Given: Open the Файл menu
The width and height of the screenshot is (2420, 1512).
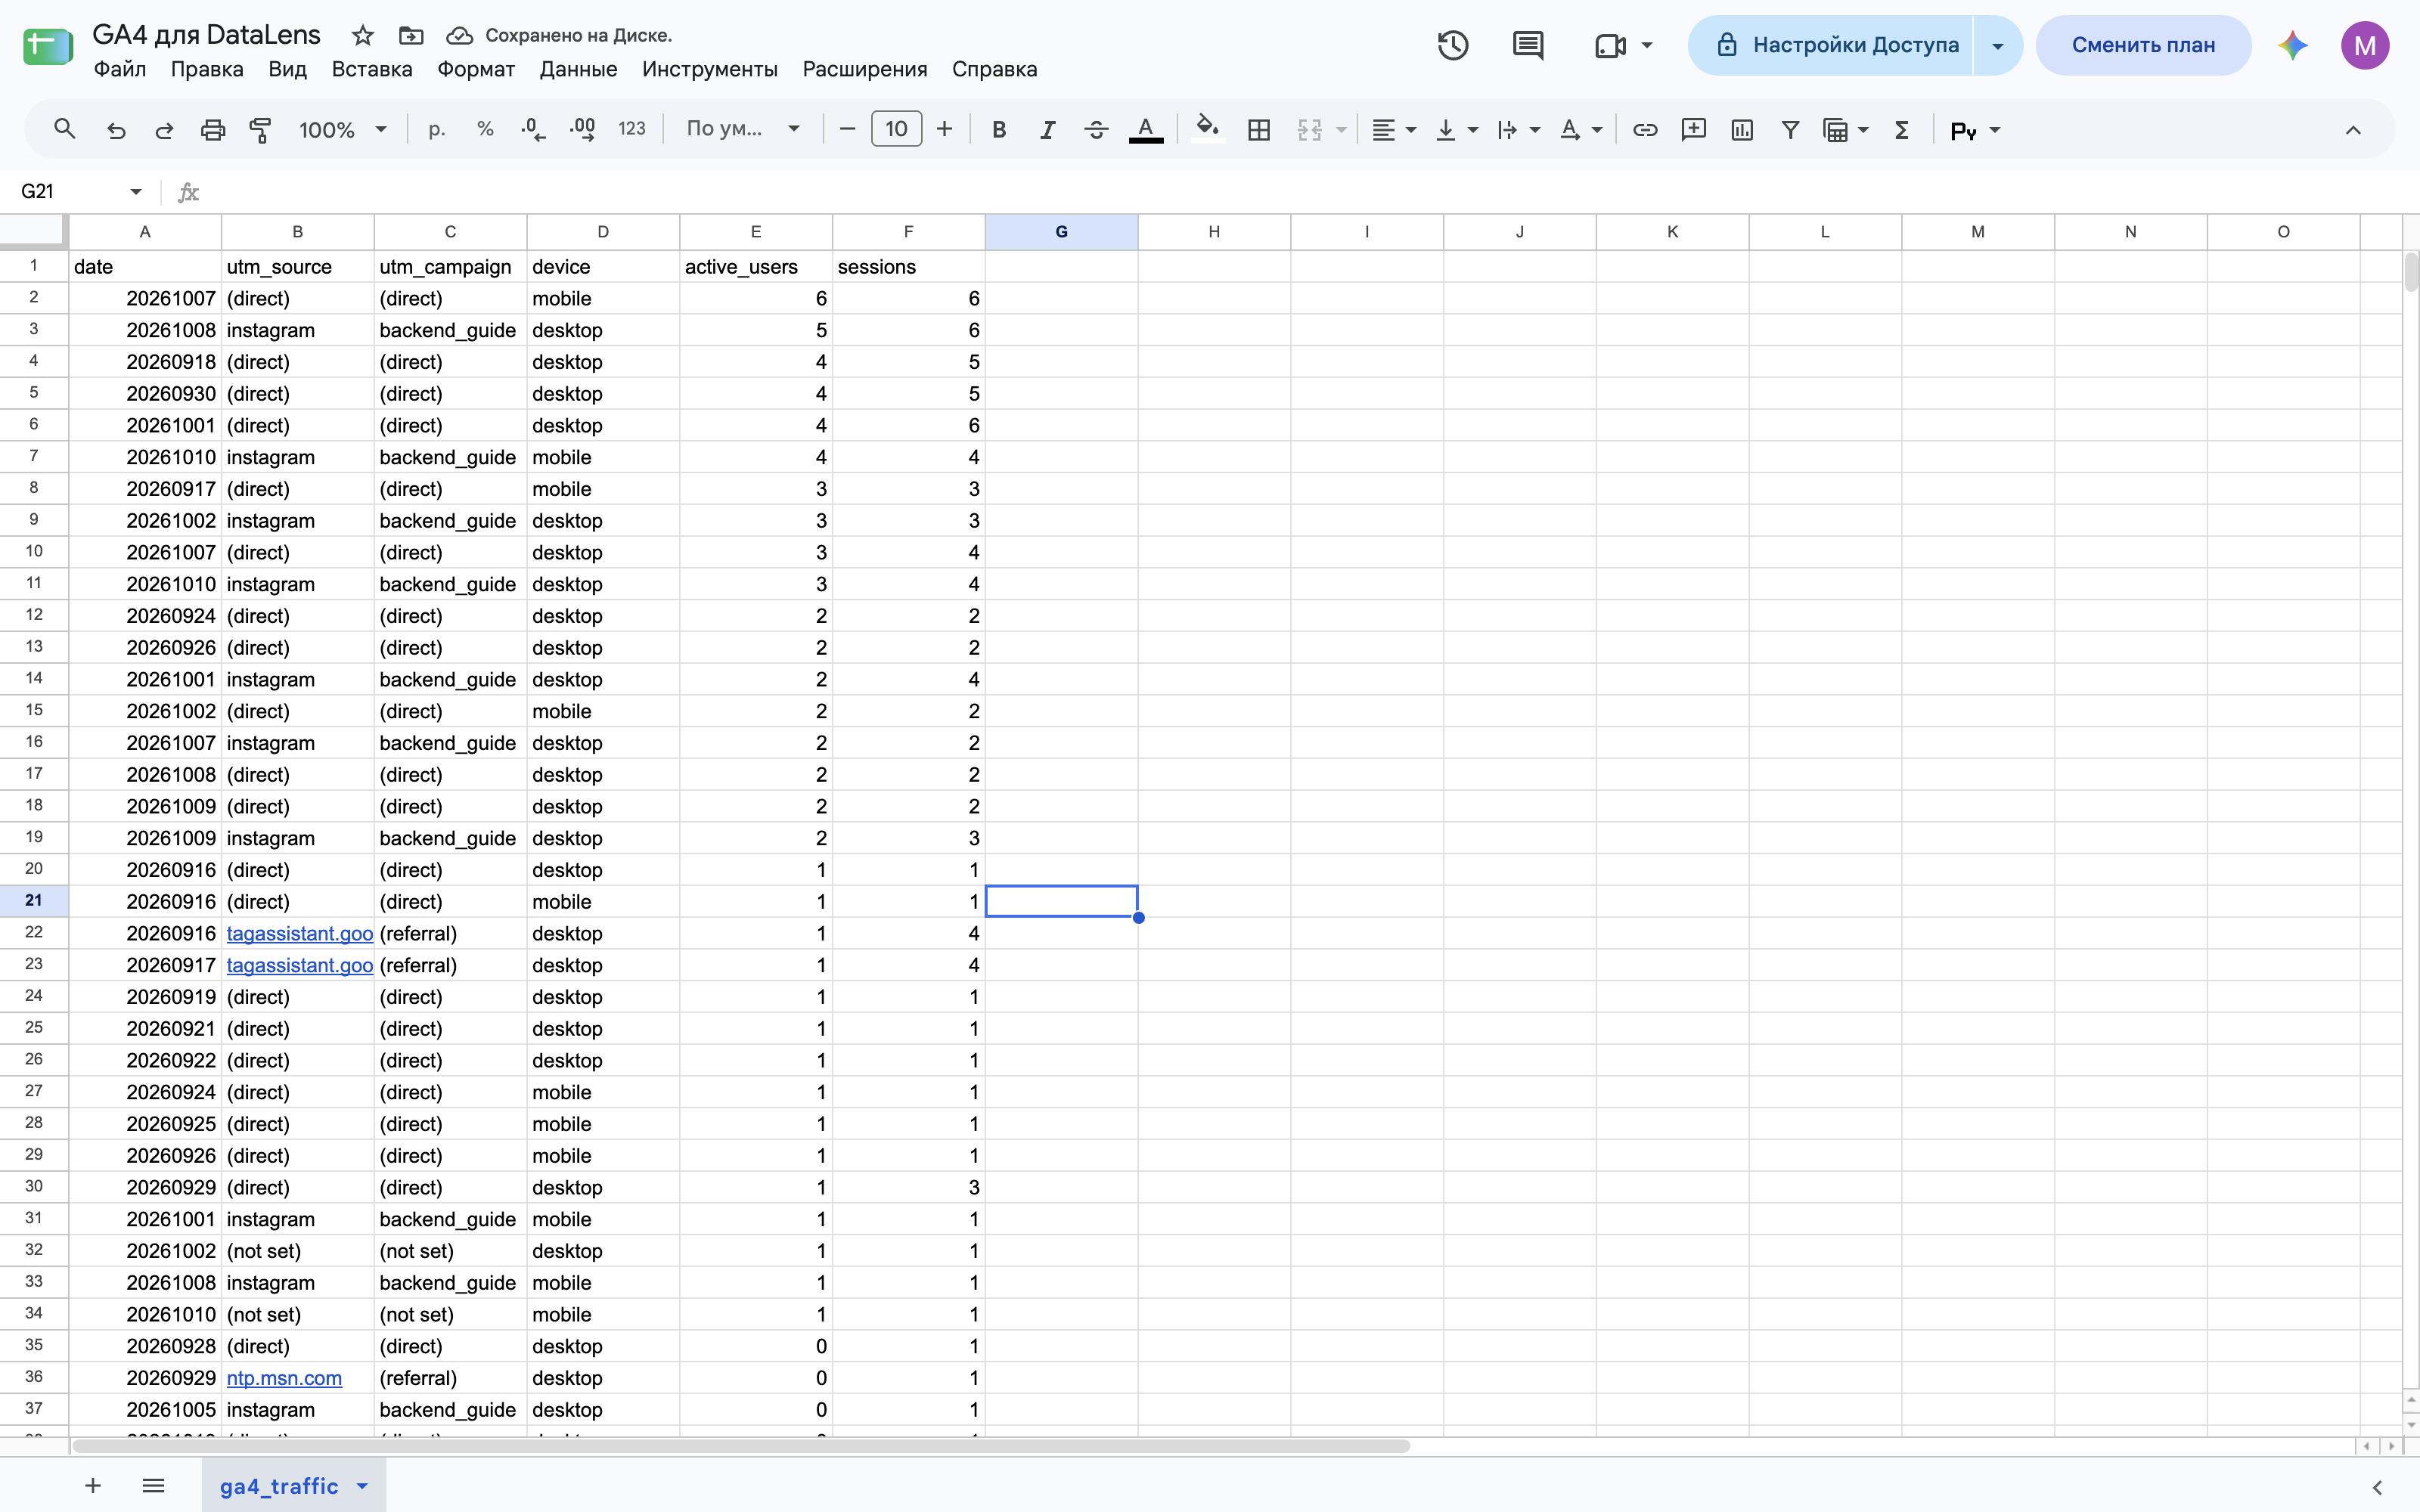Looking at the screenshot, I should [120, 69].
